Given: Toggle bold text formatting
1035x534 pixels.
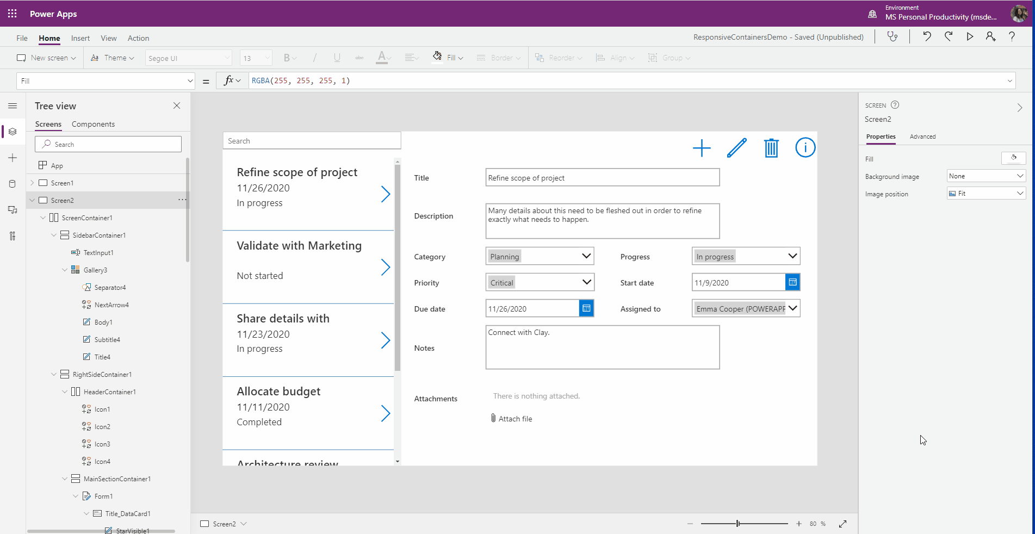Looking at the screenshot, I should point(287,57).
